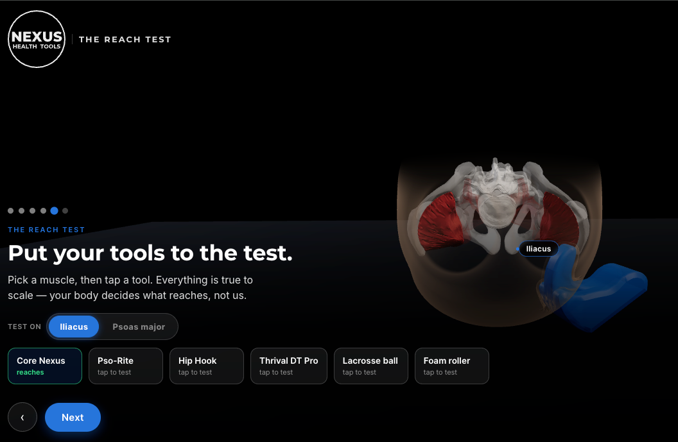Click the Iliacus label on the model
The width and height of the screenshot is (678, 442).
[x=538, y=249]
